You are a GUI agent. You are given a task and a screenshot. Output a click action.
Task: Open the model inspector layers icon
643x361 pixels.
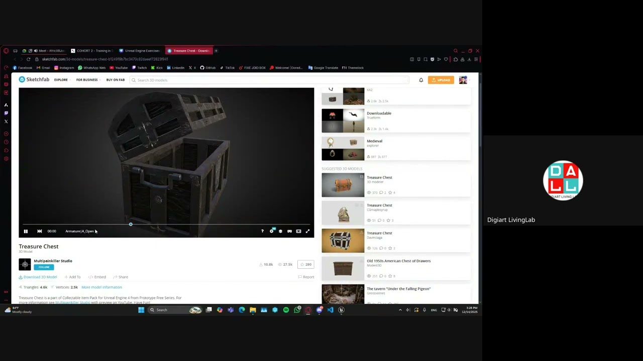pos(280,231)
